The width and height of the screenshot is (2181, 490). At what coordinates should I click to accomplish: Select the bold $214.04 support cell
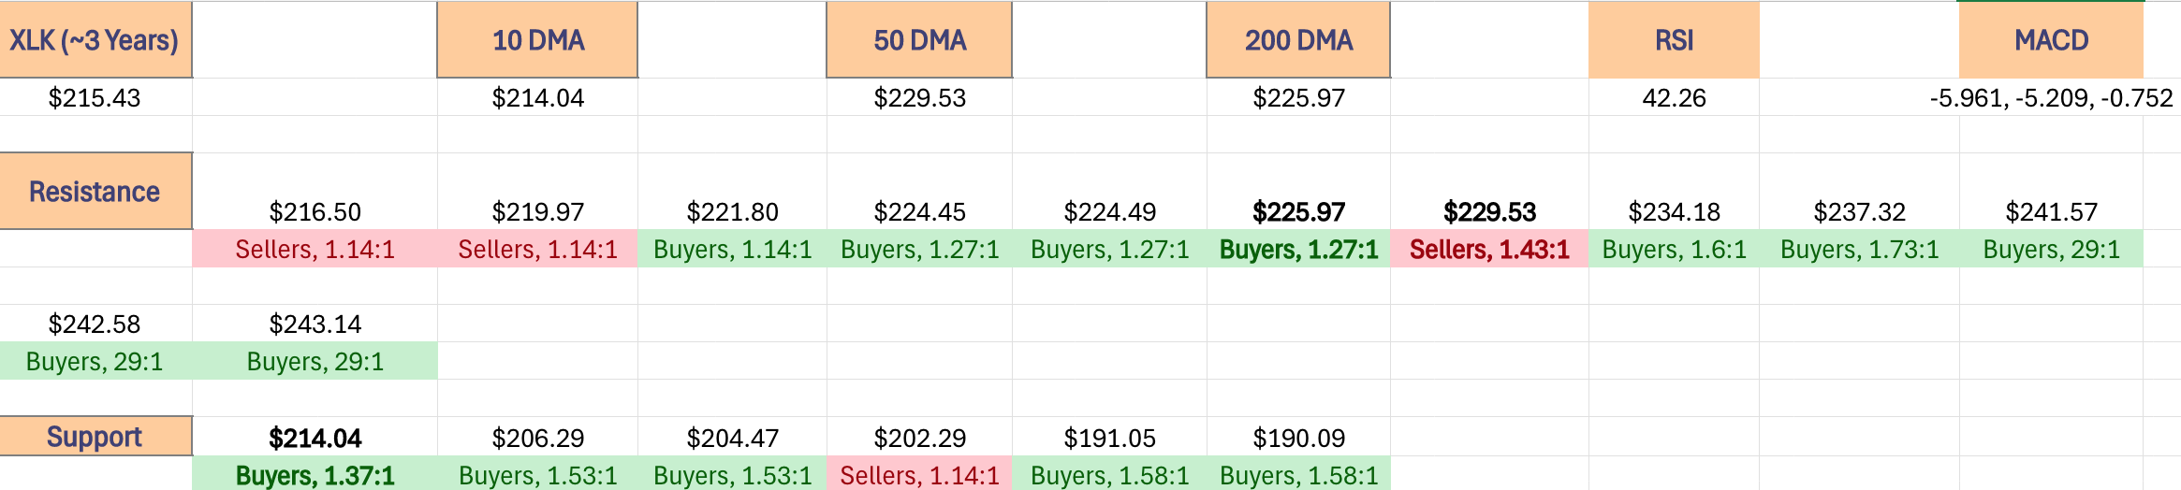point(315,438)
